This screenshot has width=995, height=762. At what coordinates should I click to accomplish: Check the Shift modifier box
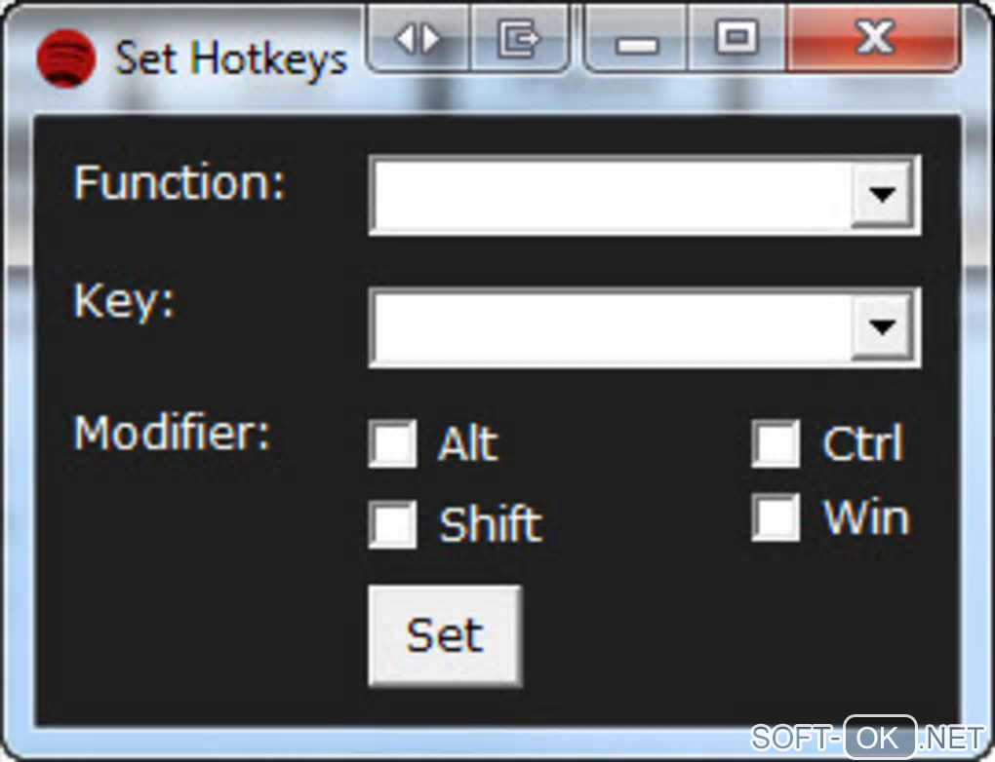(392, 524)
